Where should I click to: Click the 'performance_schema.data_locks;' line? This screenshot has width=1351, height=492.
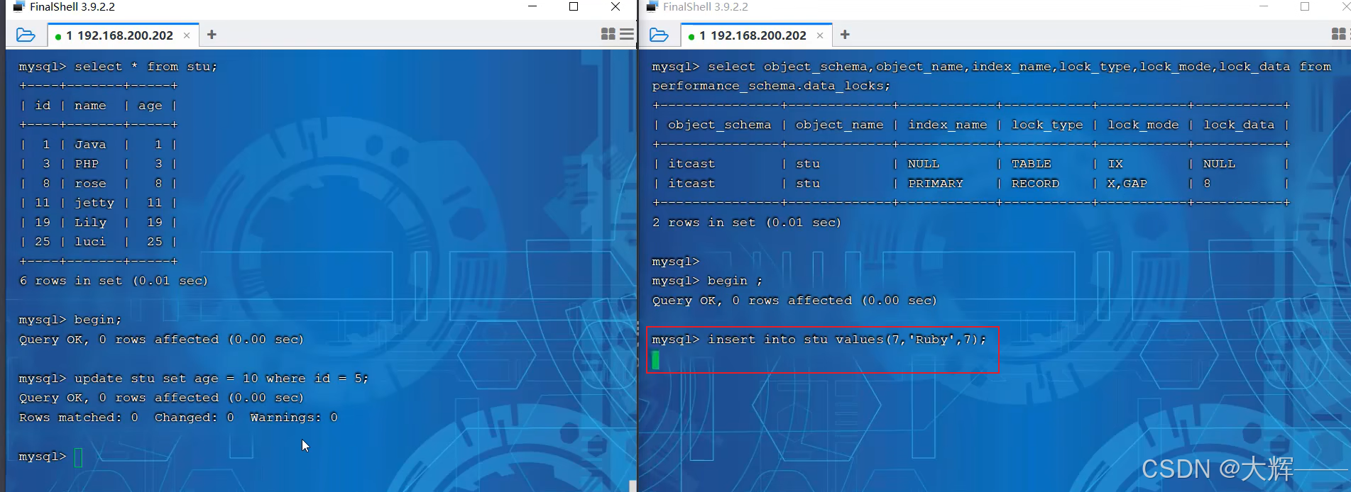point(771,86)
